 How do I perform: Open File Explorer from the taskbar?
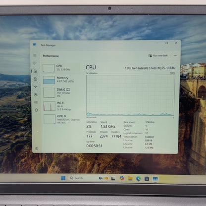click(x=130, y=178)
